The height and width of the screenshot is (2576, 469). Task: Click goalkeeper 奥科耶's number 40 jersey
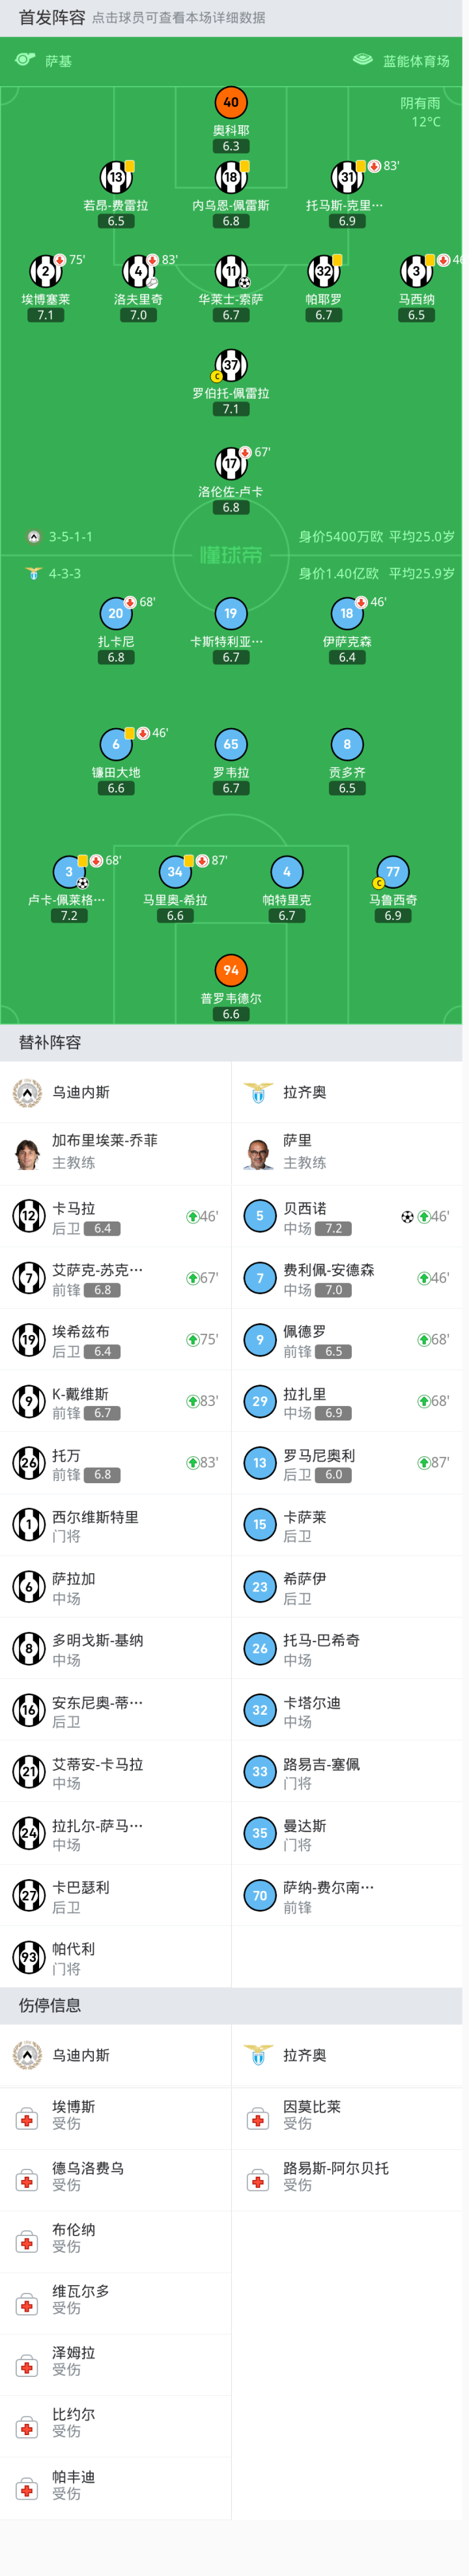[x=231, y=103]
